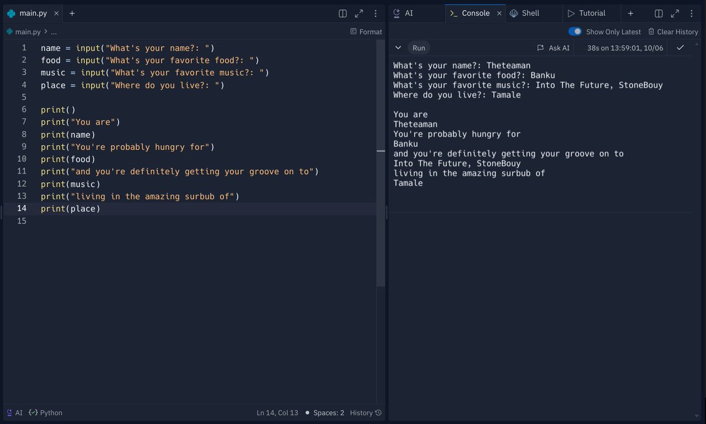
Task: Click the History clock icon in status bar
Action: [x=378, y=413]
